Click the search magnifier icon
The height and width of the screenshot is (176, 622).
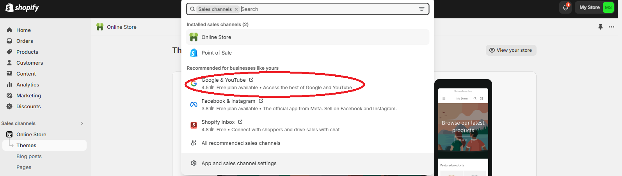[x=192, y=9]
